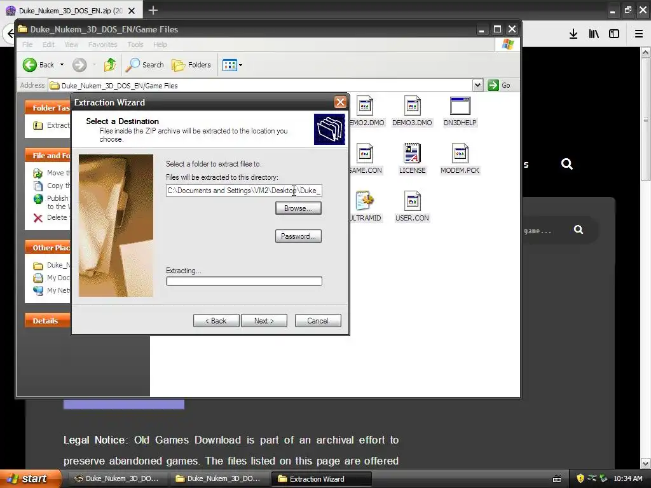
Task: Open the File menu in Explorer
Action: pyautogui.click(x=27, y=44)
